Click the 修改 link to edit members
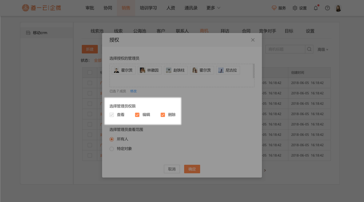 point(133,91)
